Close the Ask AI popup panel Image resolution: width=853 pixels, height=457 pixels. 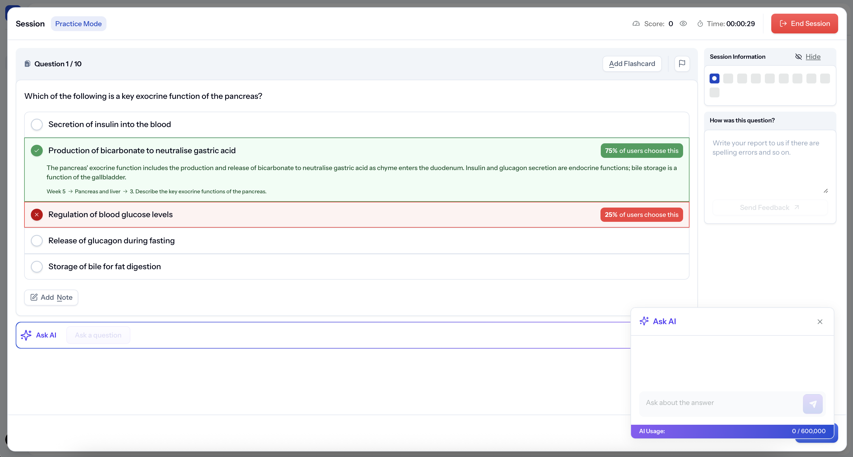click(x=820, y=321)
